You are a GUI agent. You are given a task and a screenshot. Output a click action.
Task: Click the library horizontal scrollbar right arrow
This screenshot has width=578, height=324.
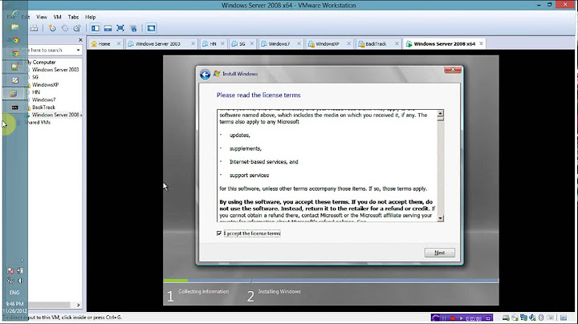[78, 305]
